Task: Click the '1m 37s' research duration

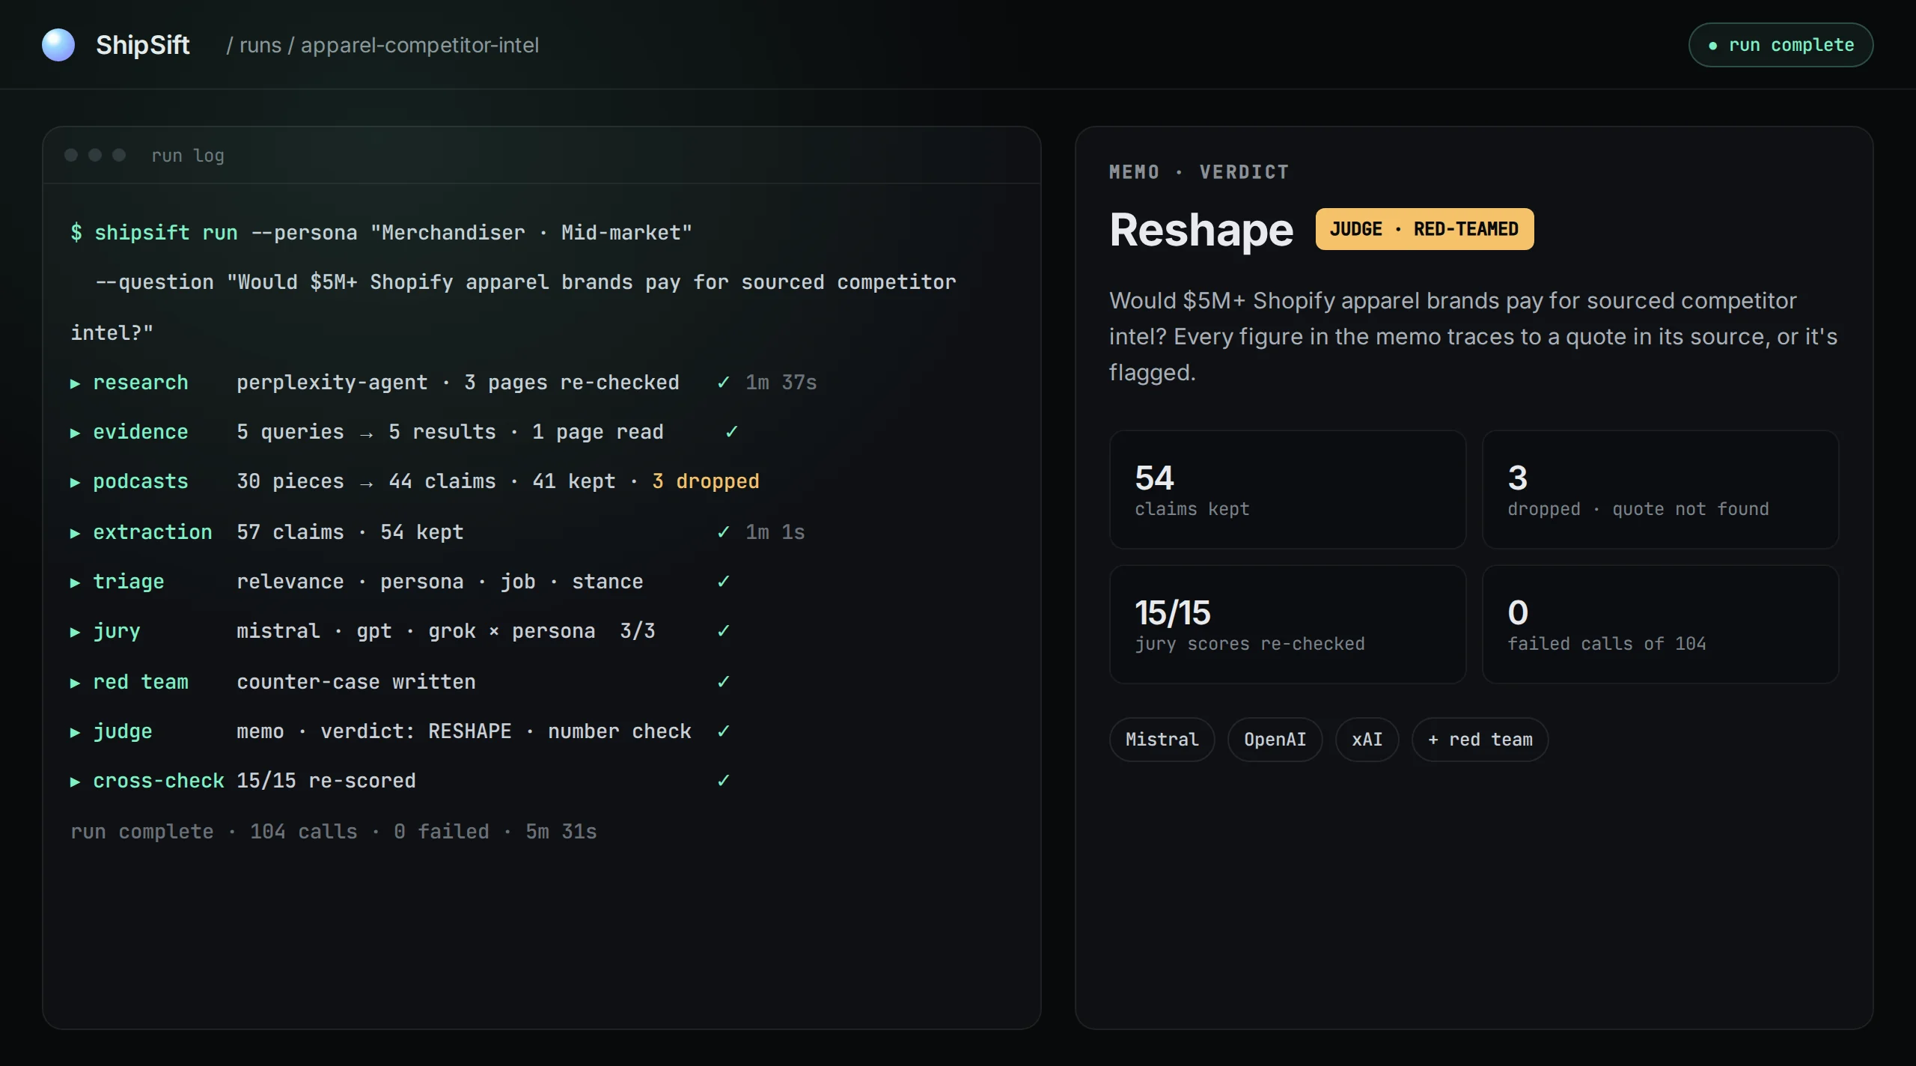Action: (781, 383)
